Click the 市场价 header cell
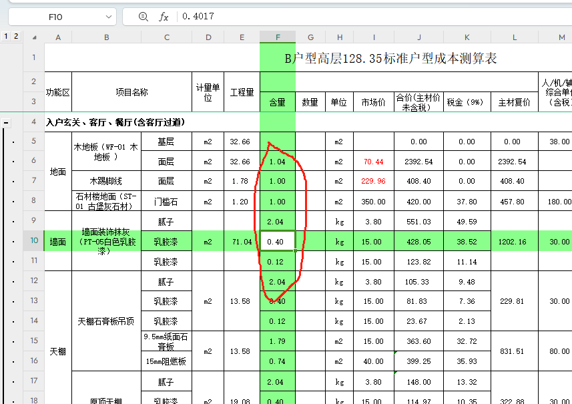 click(374, 102)
